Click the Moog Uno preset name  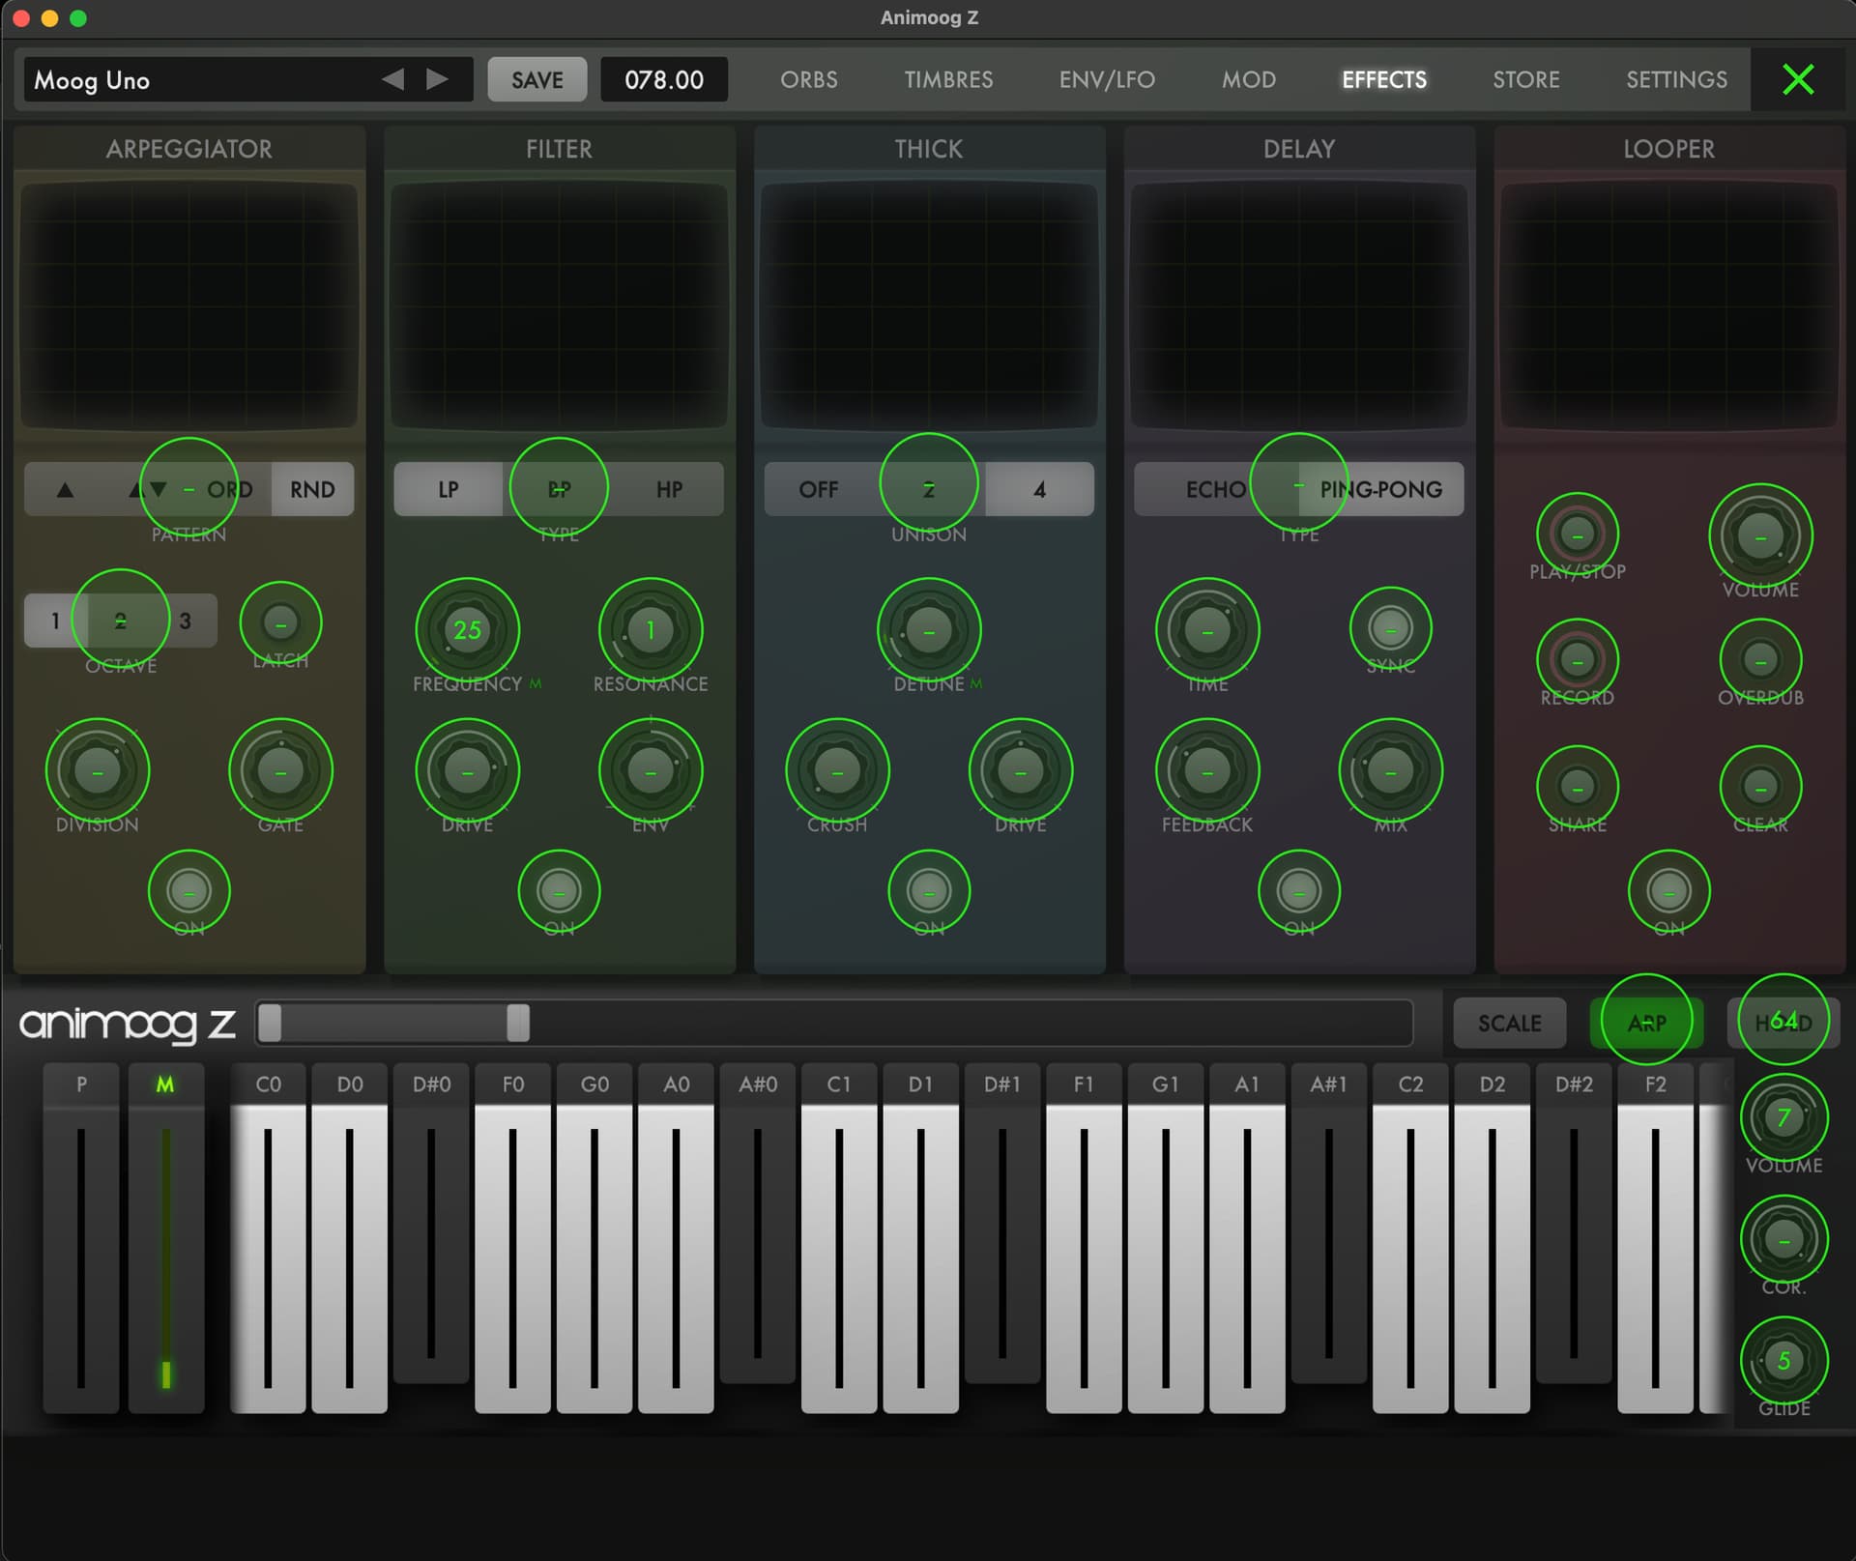click(92, 80)
